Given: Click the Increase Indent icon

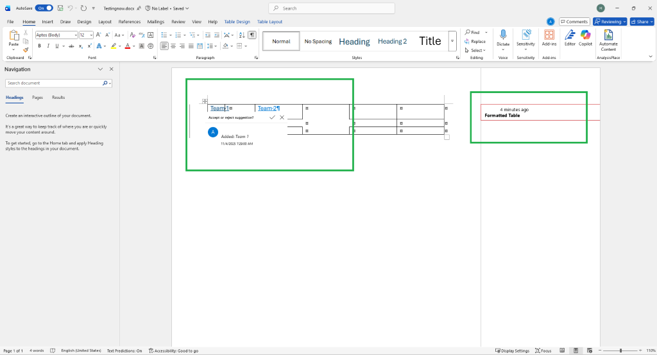Looking at the screenshot, I should (x=216, y=35).
